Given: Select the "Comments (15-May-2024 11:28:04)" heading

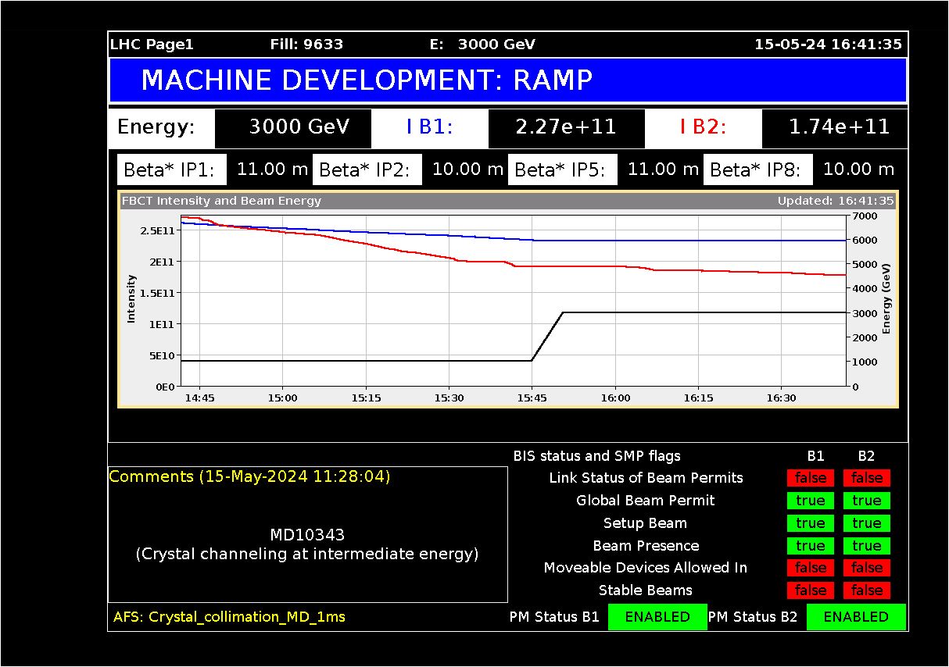Looking at the screenshot, I should point(249,476).
